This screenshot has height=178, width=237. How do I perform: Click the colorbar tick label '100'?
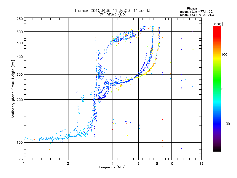[224, 55]
